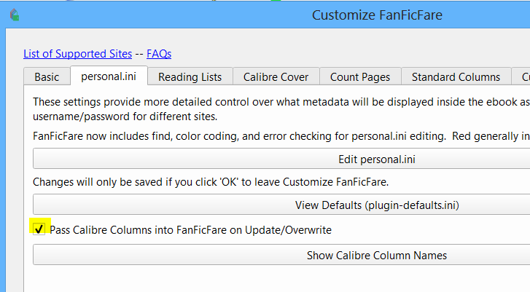Select the partially visible tab after Standard Columns
The image size is (530, 292).
point(523,76)
